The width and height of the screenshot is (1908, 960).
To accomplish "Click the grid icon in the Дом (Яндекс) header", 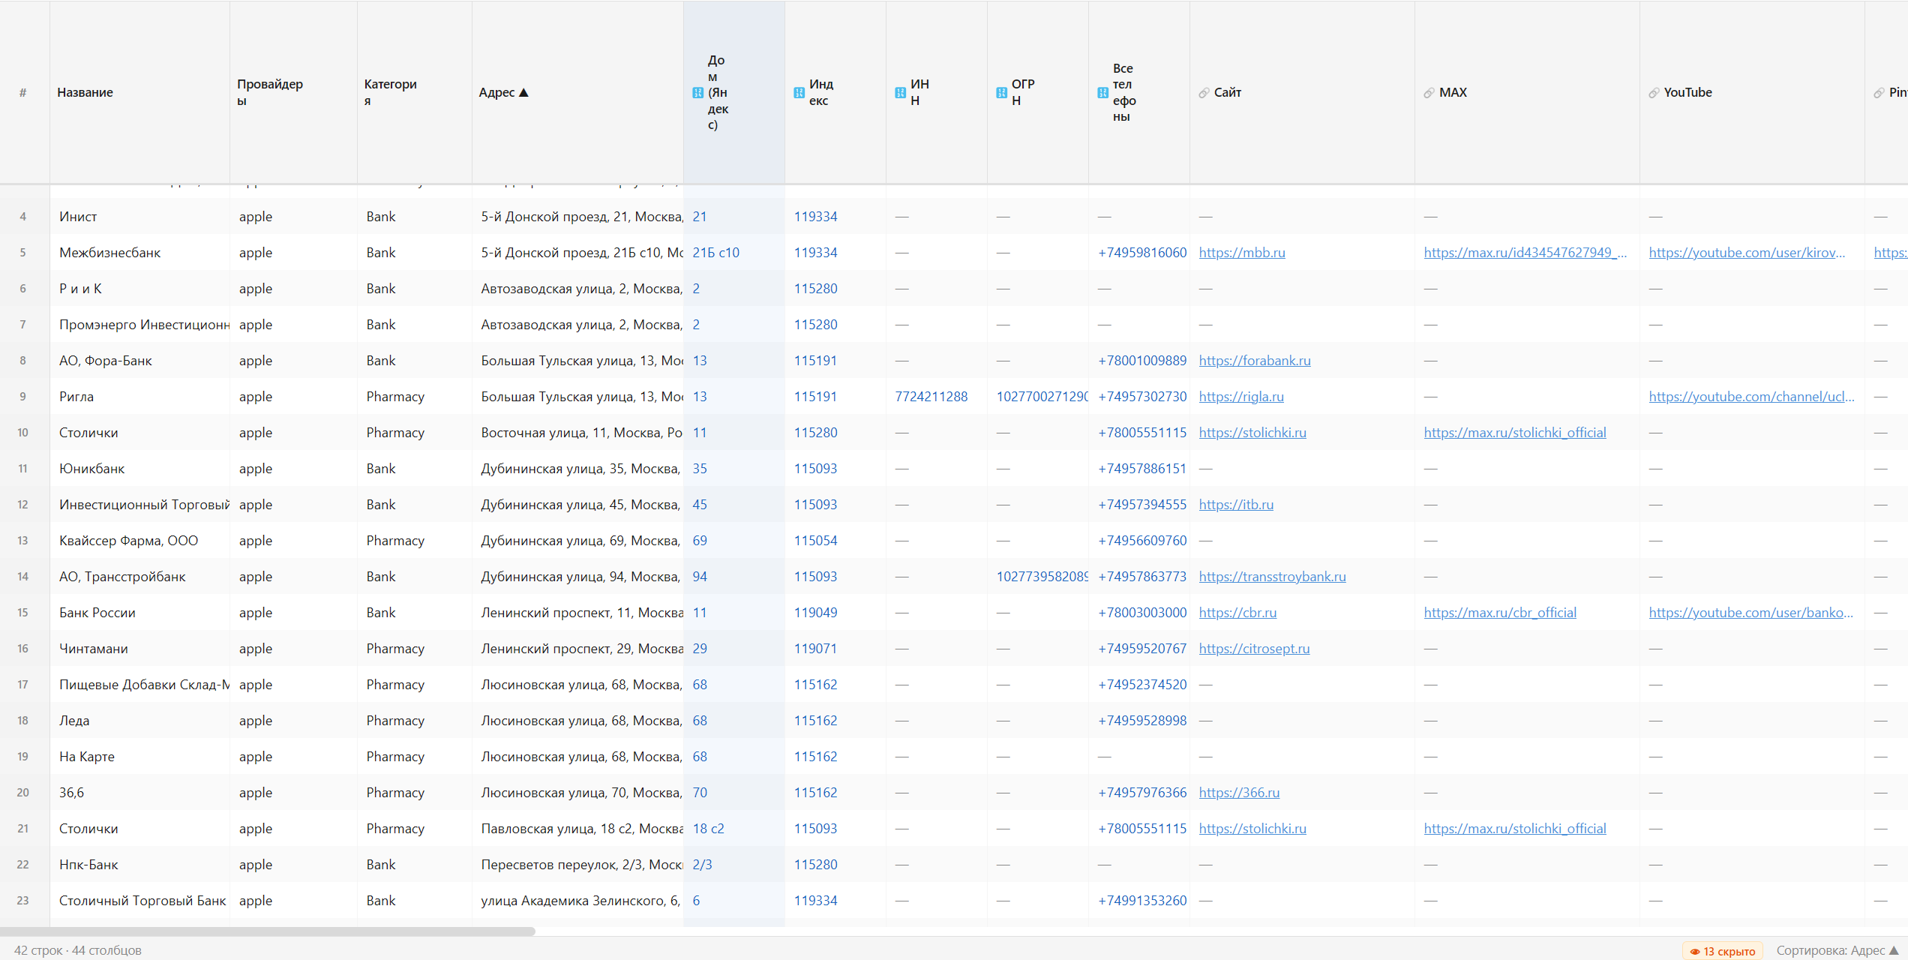I will (697, 93).
